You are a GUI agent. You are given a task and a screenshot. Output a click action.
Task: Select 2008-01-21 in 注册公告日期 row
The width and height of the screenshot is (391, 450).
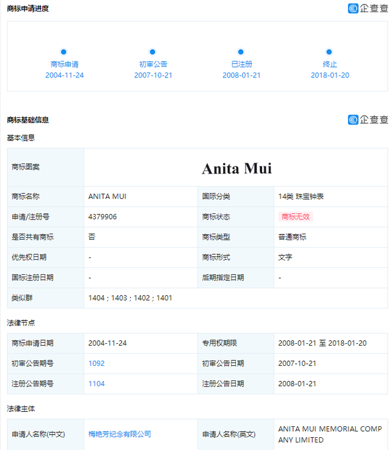coord(298,384)
